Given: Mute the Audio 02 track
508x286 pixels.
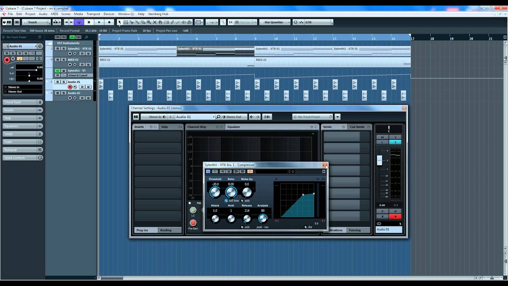Looking at the screenshot, I should (58, 93).
